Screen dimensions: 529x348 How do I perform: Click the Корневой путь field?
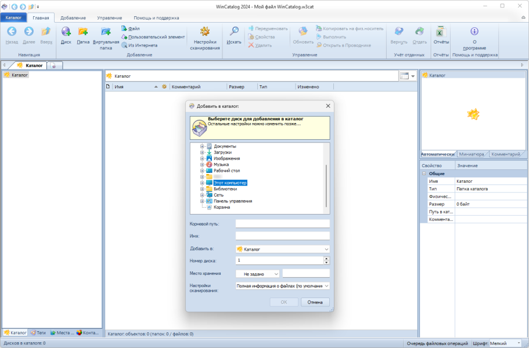click(x=283, y=223)
